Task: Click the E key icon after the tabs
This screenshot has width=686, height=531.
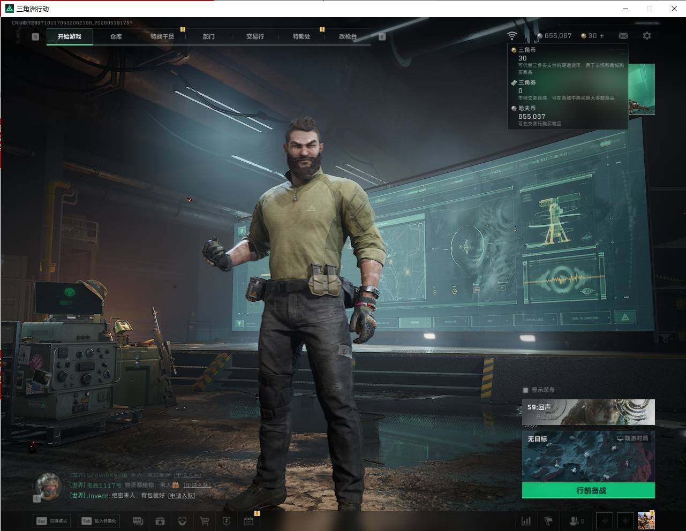Action: [x=382, y=37]
